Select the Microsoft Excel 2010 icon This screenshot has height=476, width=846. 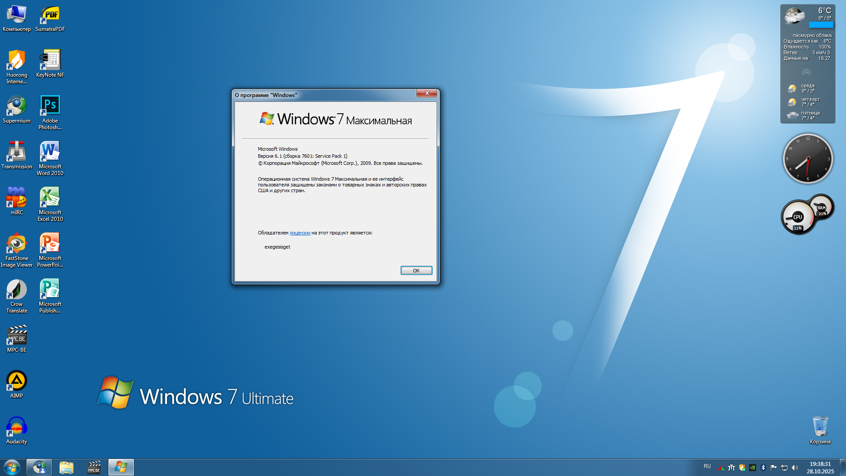tap(50, 204)
